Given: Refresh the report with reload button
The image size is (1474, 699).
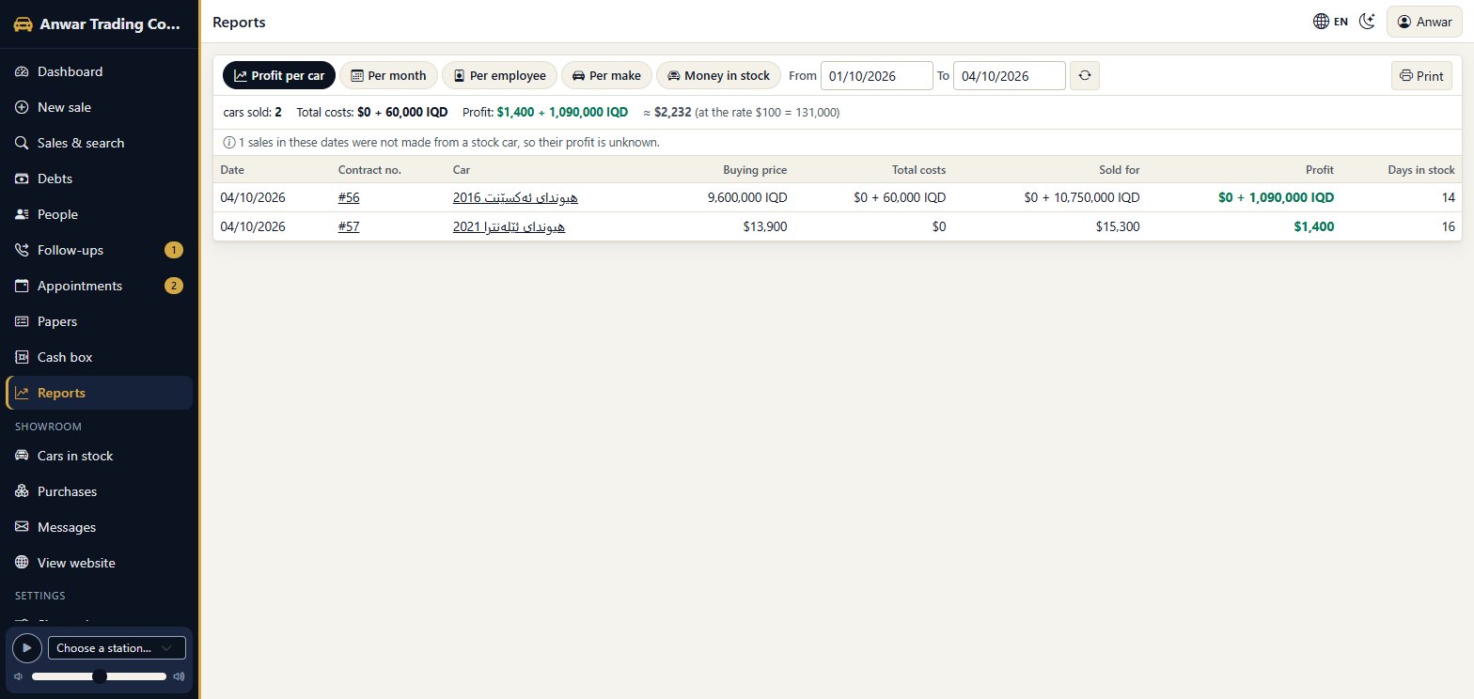Looking at the screenshot, I should click(x=1085, y=75).
